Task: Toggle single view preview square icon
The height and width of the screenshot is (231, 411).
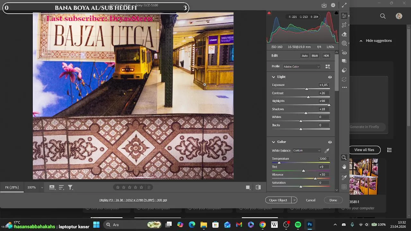Action: 248,187
